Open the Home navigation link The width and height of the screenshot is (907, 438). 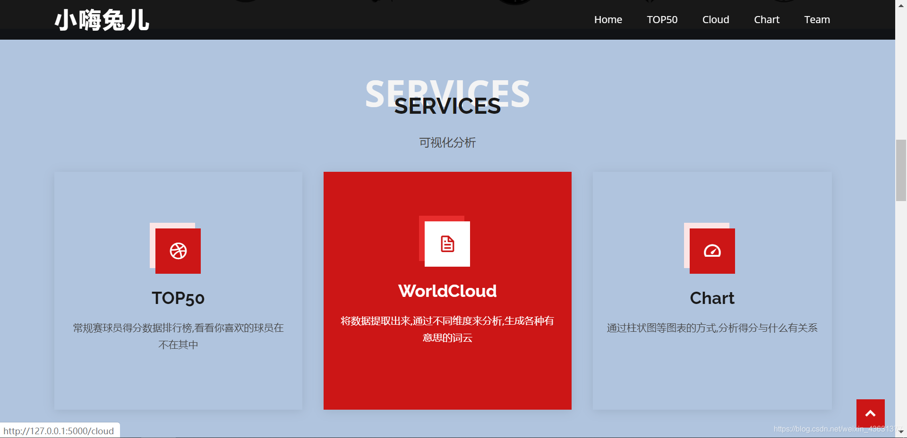[x=608, y=19]
